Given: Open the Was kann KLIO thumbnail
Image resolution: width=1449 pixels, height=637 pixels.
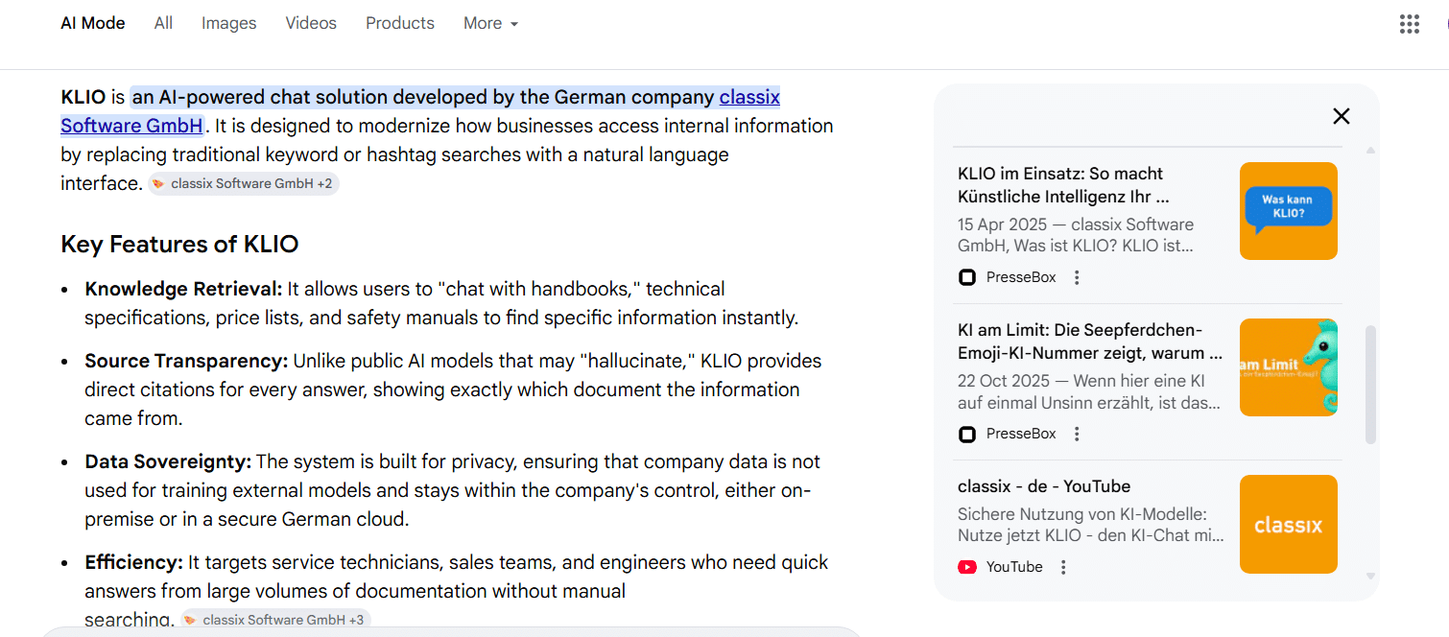Looking at the screenshot, I should click(x=1288, y=211).
